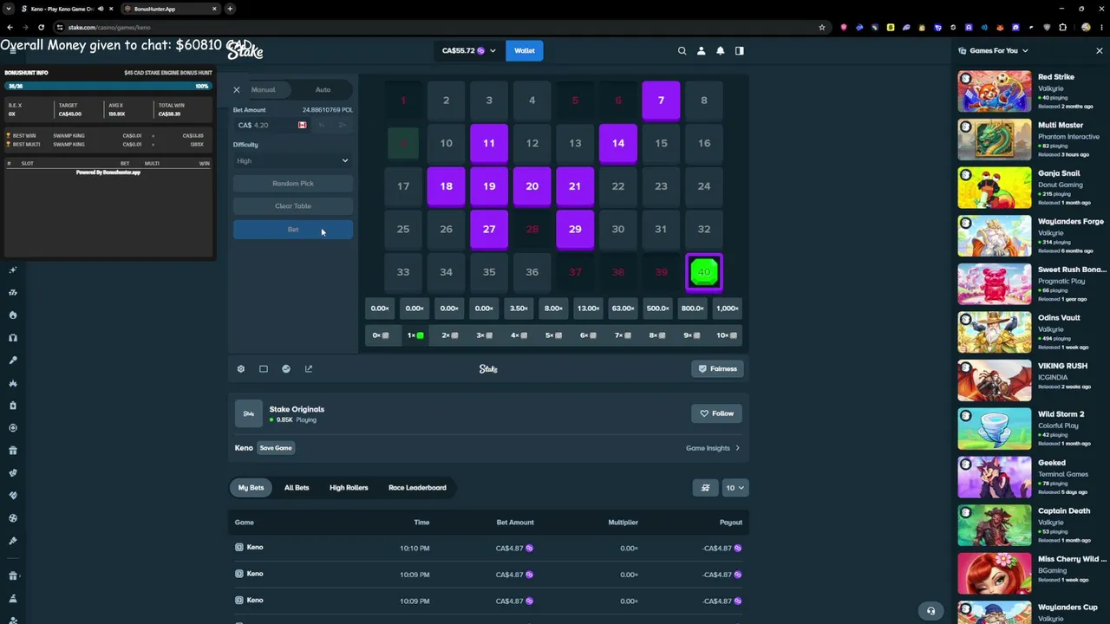Select Keno tile number 22
Image resolution: width=1110 pixels, height=624 pixels.
(x=618, y=186)
